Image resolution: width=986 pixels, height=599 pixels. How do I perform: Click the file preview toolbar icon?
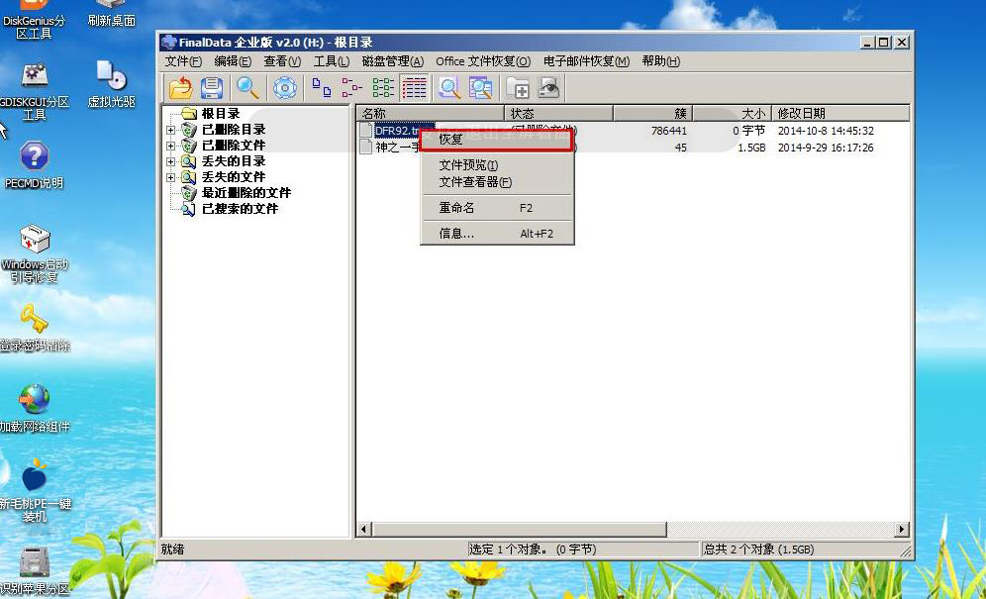[449, 88]
